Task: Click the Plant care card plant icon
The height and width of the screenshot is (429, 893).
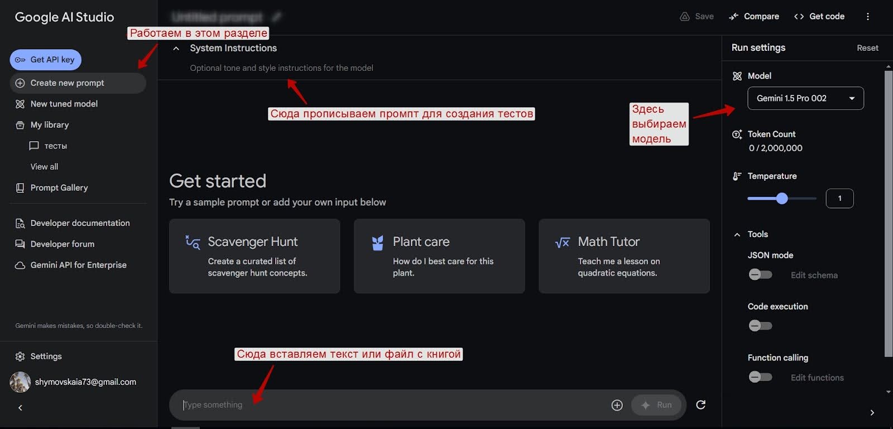Action: click(x=378, y=243)
